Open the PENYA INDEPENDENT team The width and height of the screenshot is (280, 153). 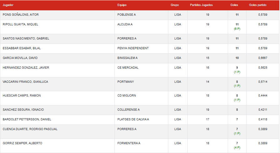click(x=133, y=48)
